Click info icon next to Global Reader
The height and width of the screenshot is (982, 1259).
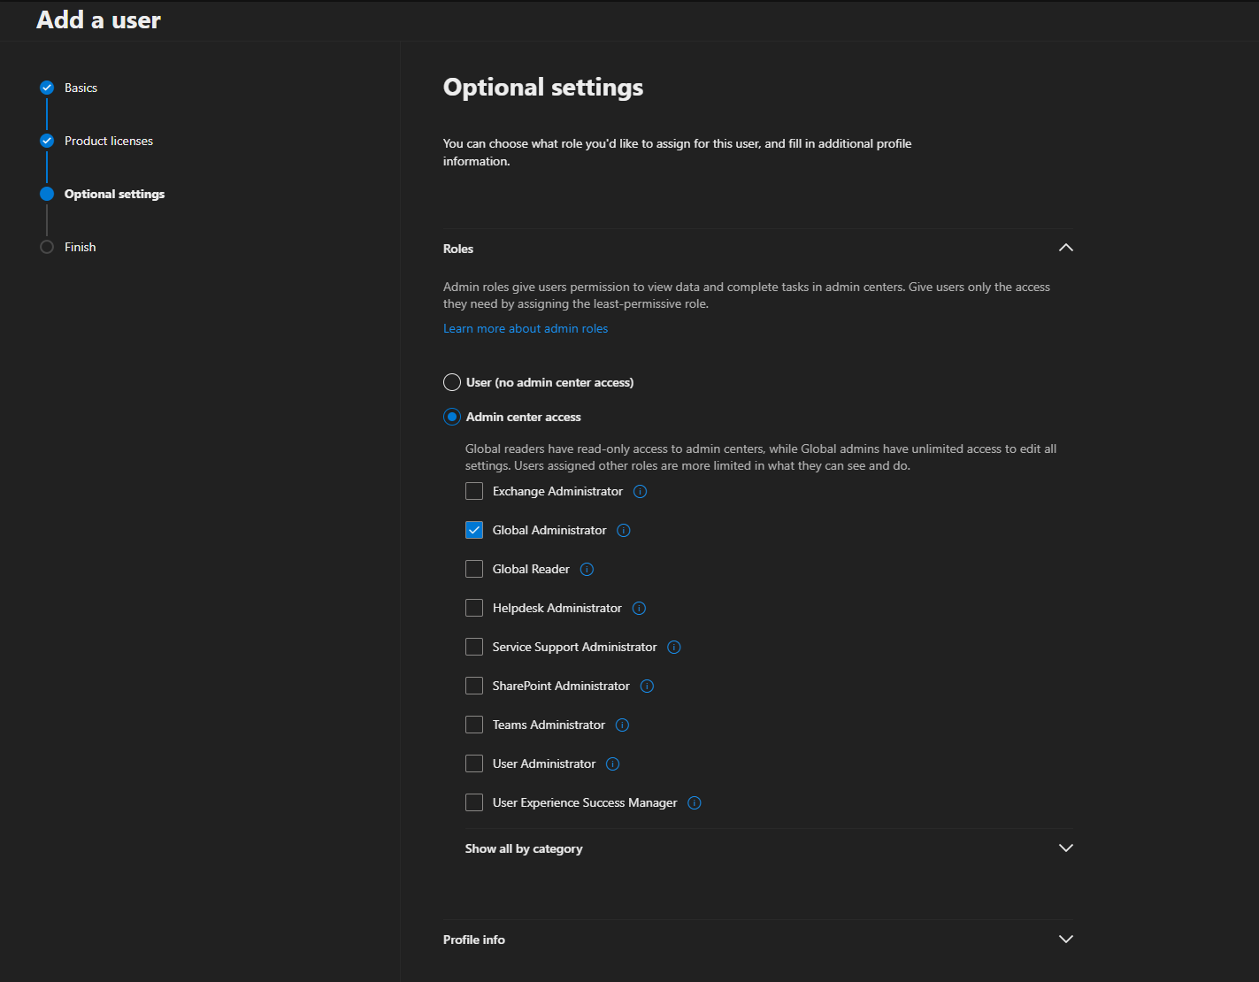(587, 570)
